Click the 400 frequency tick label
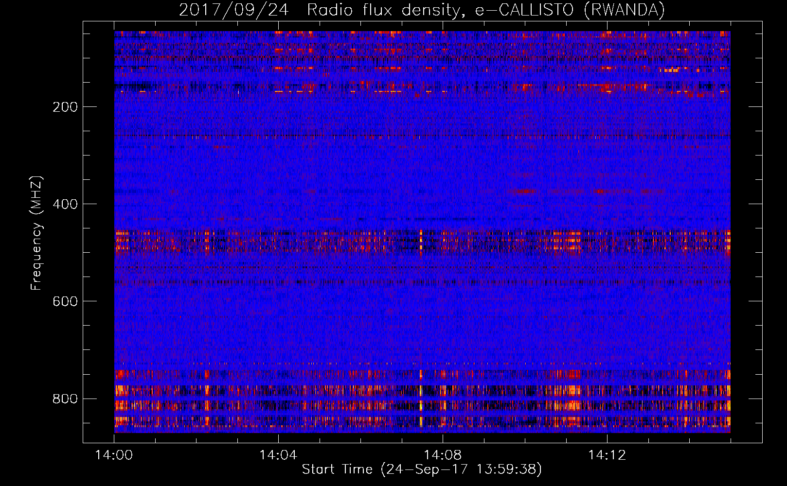This screenshot has height=486, width=787. tap(65, 204)
